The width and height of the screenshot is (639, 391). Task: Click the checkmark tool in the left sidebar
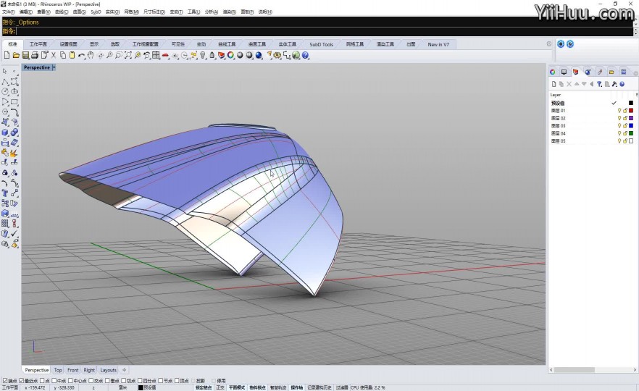(14, 234)
